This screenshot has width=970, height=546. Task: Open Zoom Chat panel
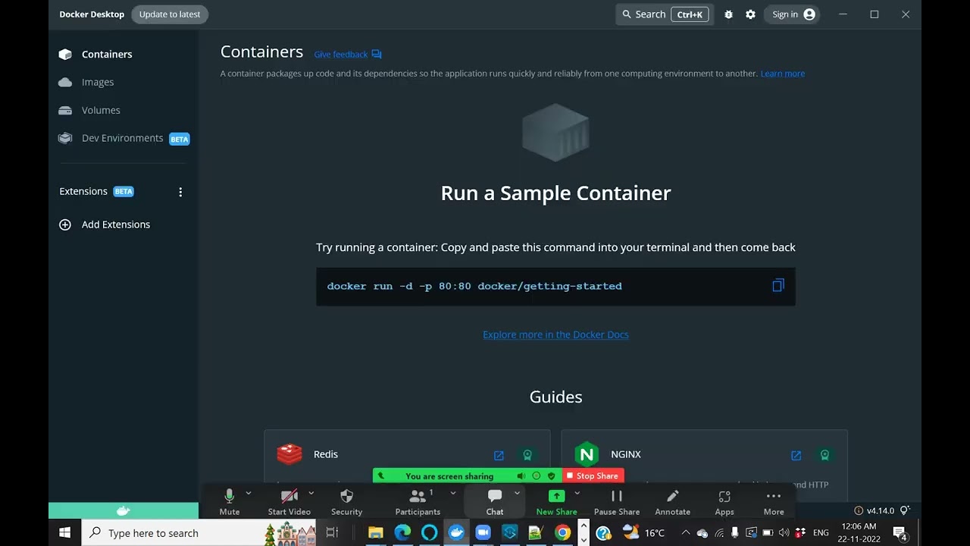495,501
